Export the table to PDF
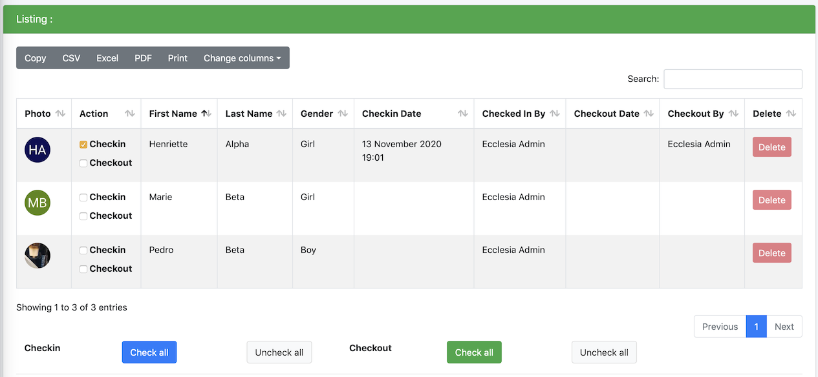Image resolution: width=818 pixels, height=377 pixels. pyautogui.click(x=143, y=58)
